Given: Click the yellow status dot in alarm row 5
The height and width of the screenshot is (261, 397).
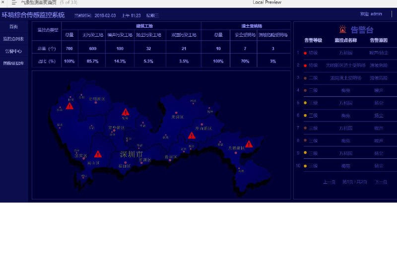Looking at the screenshot, I should 305,103.
